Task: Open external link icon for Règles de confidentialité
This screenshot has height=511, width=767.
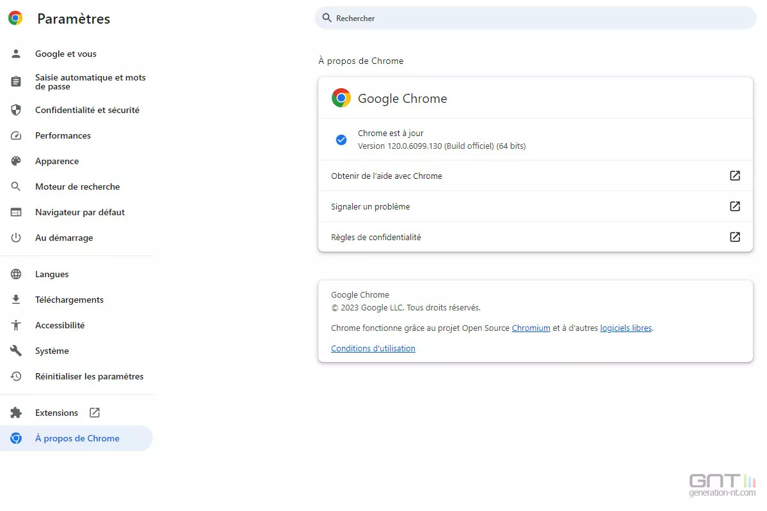Action: (735, 237)
